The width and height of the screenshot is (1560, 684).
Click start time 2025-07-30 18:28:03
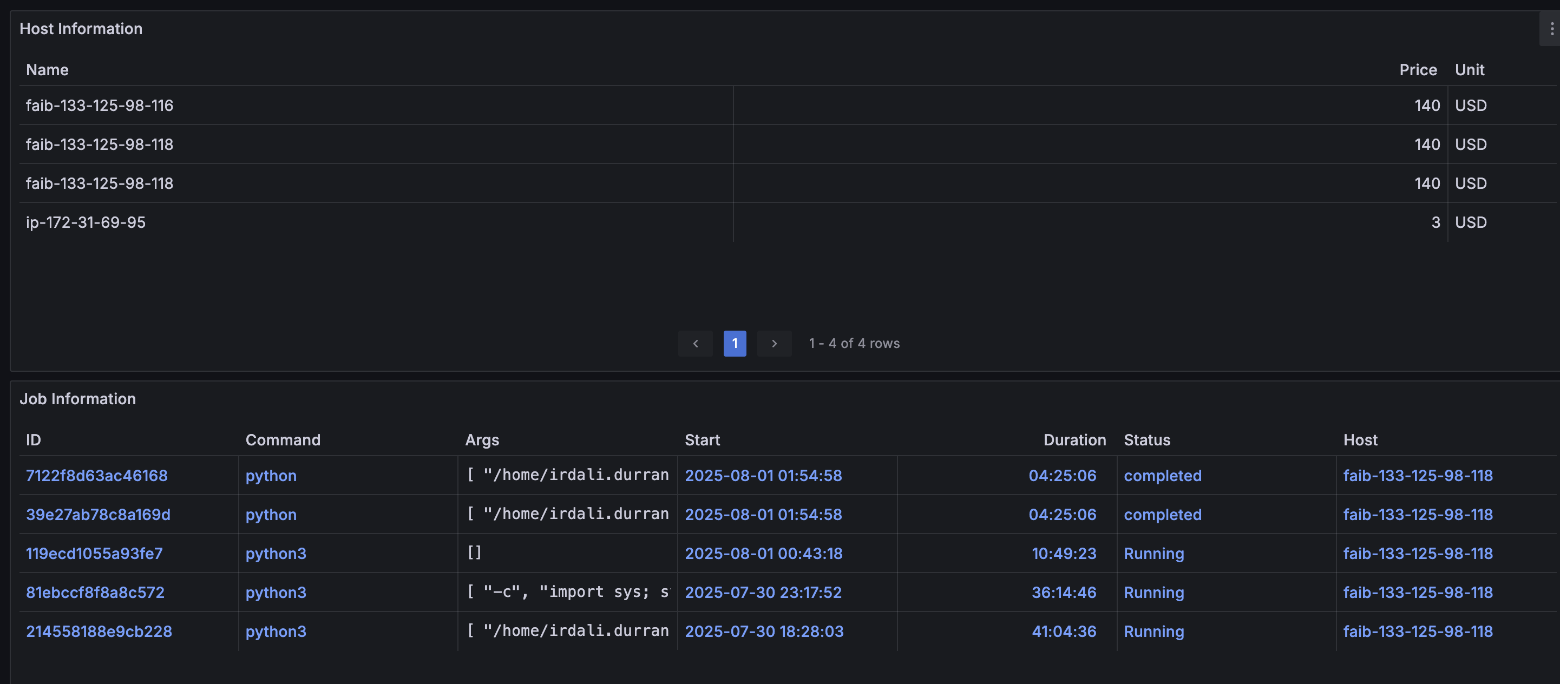coord(764,631)
